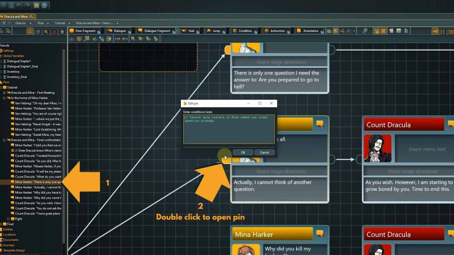Open Template Design in navigator
The height and width of the screenshot is (255, 454).
[14, 250]
